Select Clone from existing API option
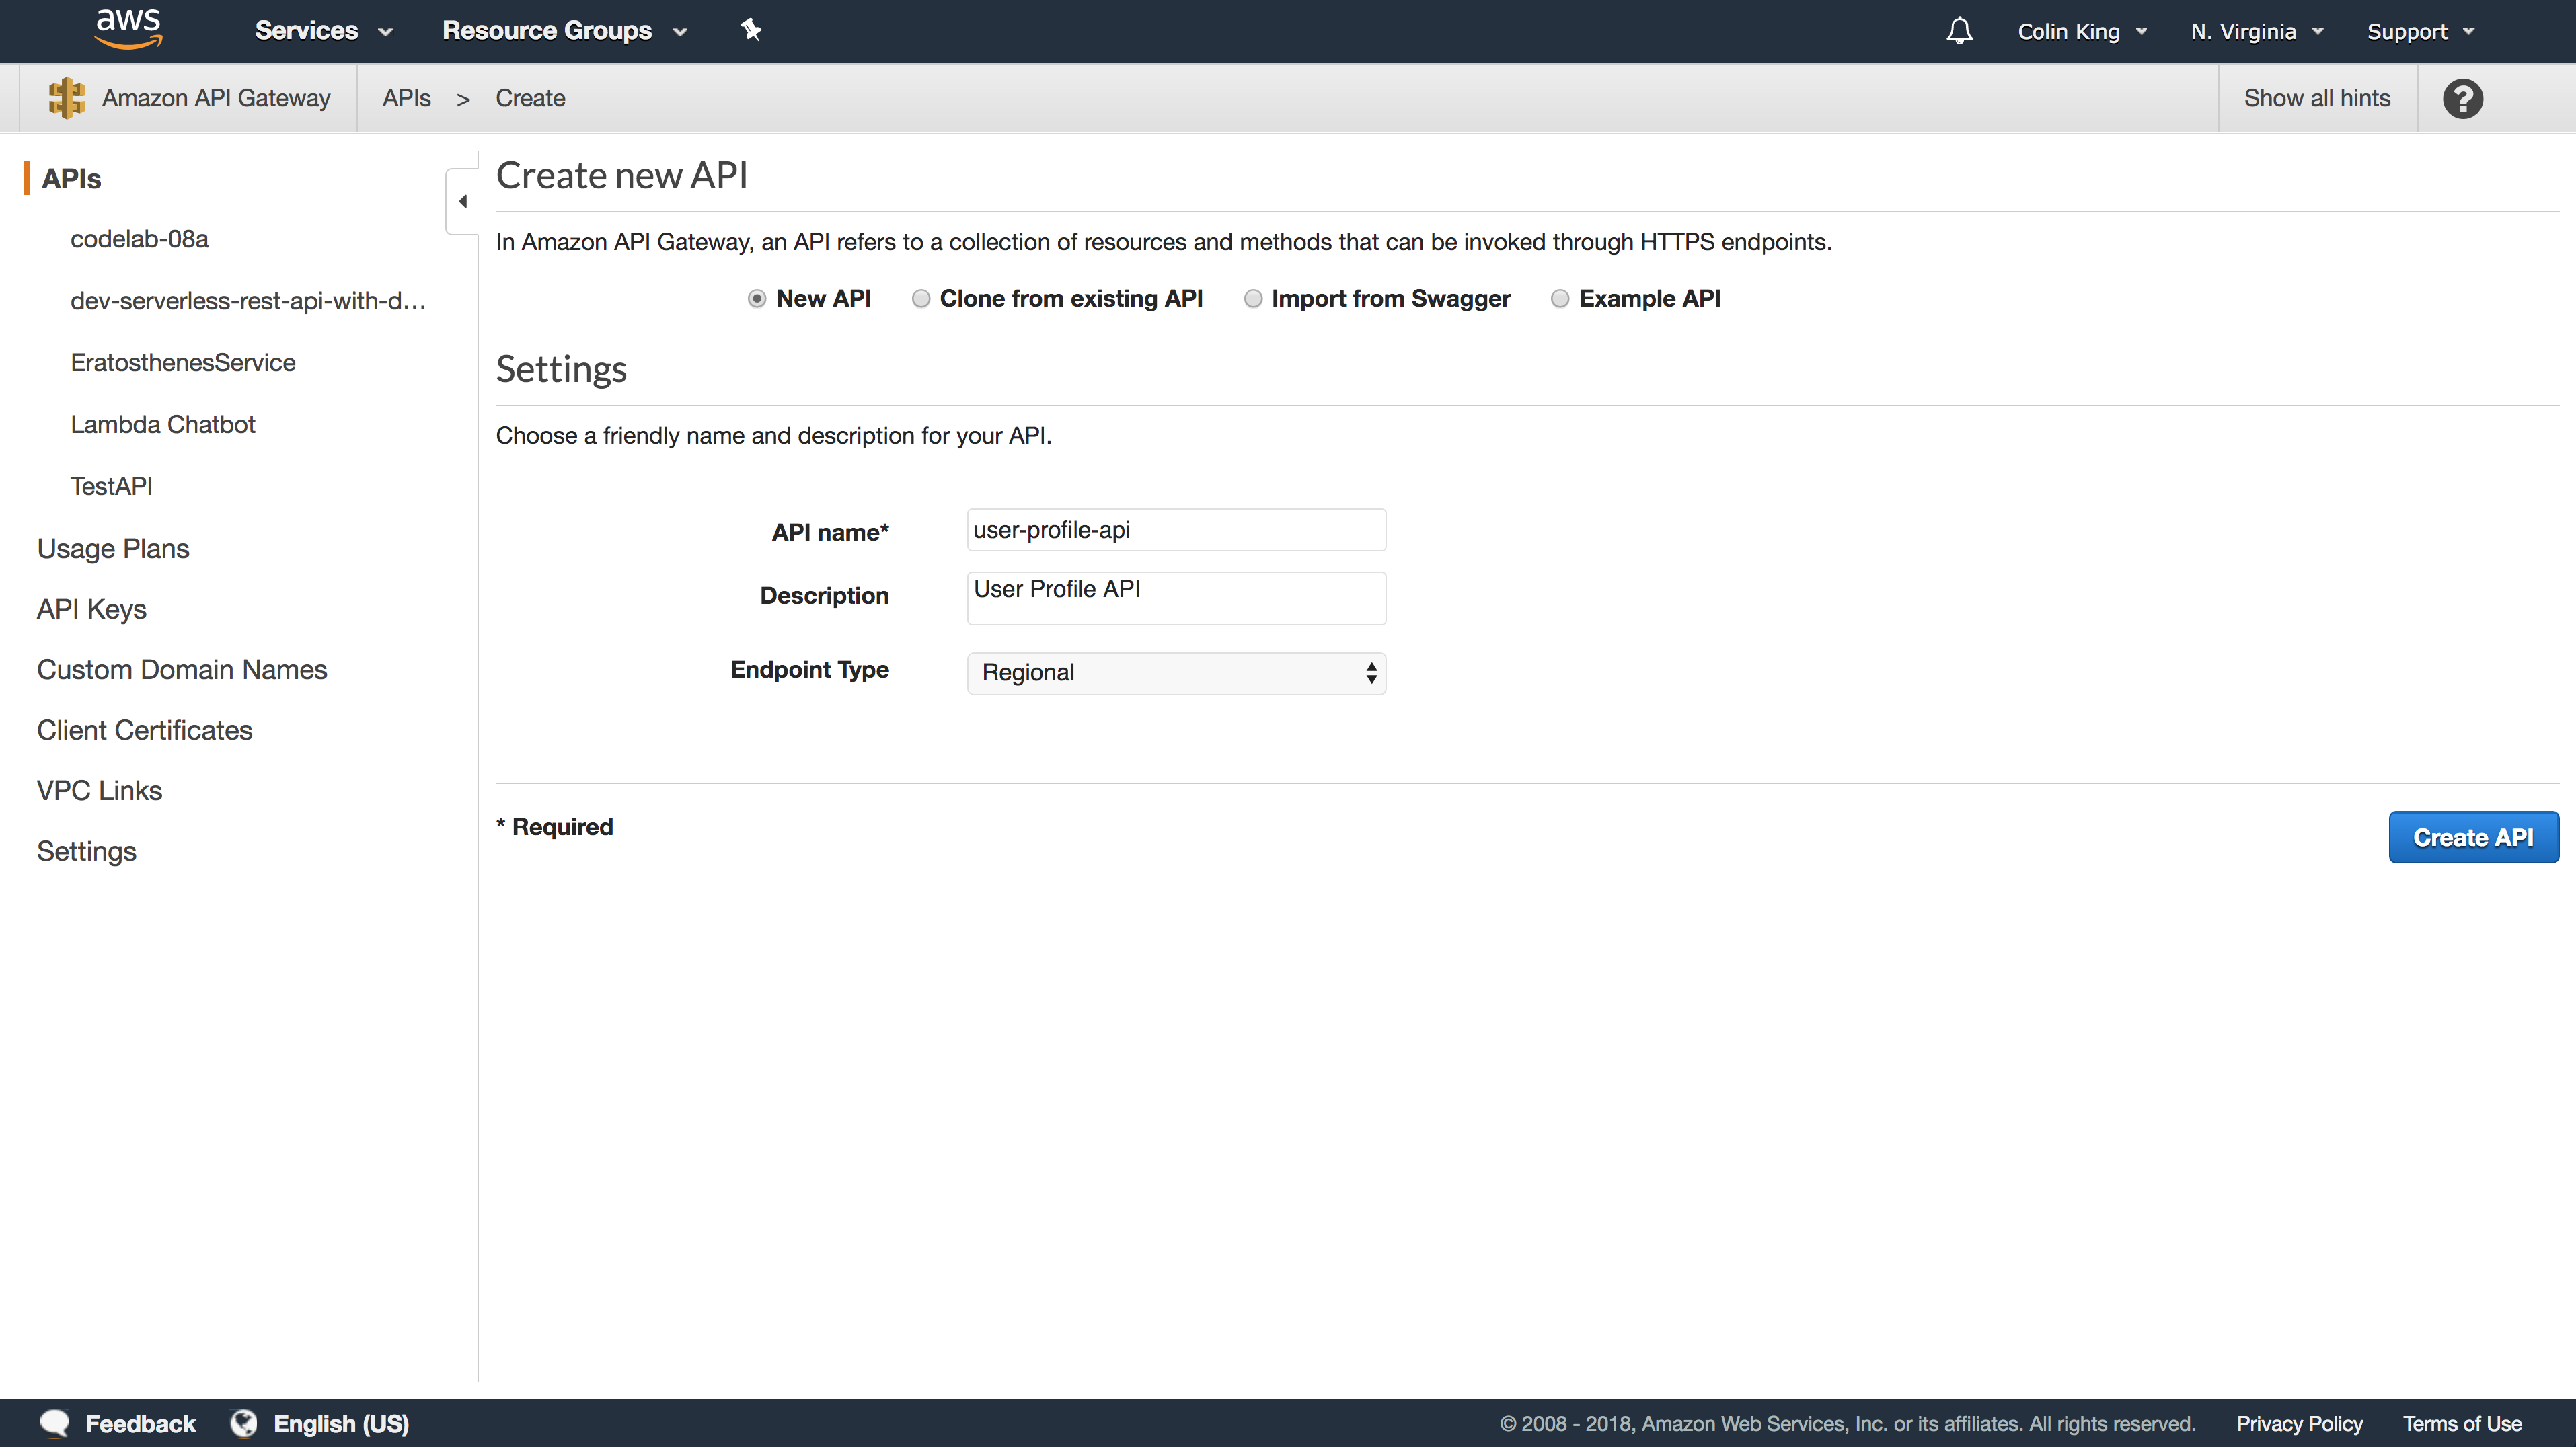Image resolution: width=2576 pixels, height=1447 pixels. point(921,299)
